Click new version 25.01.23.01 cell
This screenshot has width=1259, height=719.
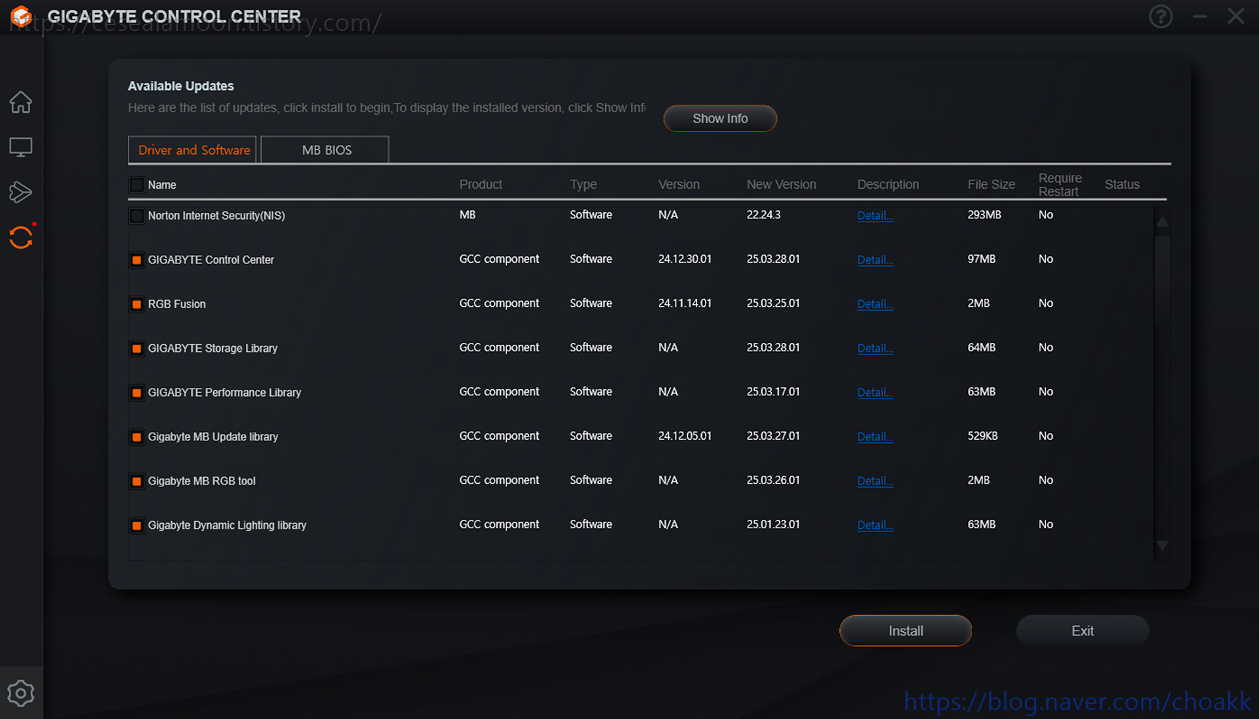(773, 524)
